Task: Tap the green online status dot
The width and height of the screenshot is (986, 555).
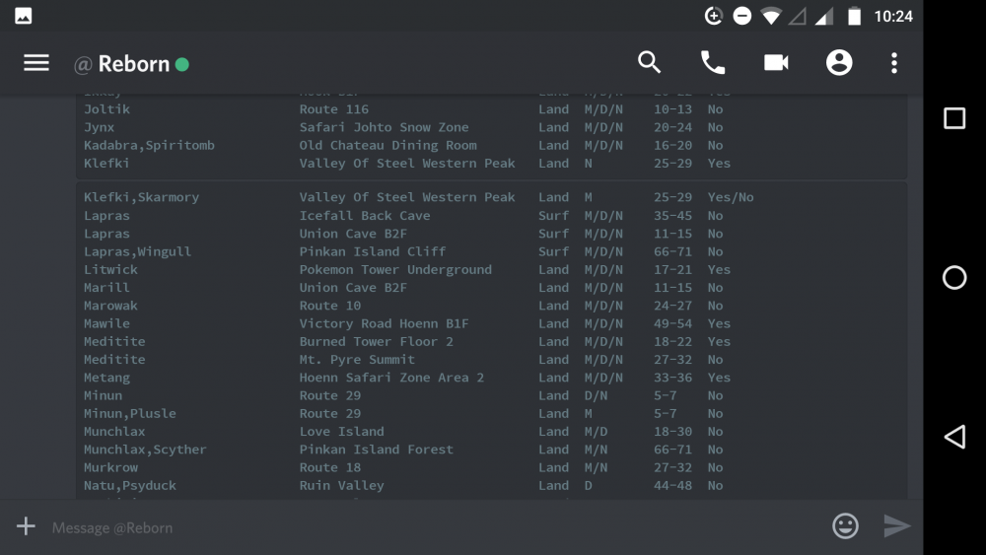Action: [181, 65]
